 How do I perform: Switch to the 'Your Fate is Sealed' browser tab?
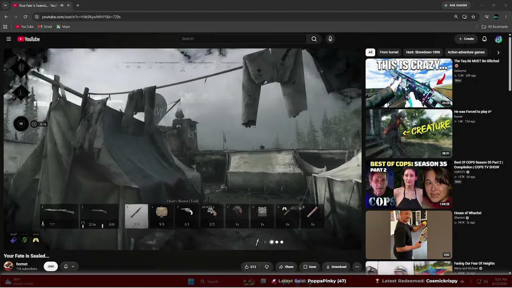coord(41,6)
